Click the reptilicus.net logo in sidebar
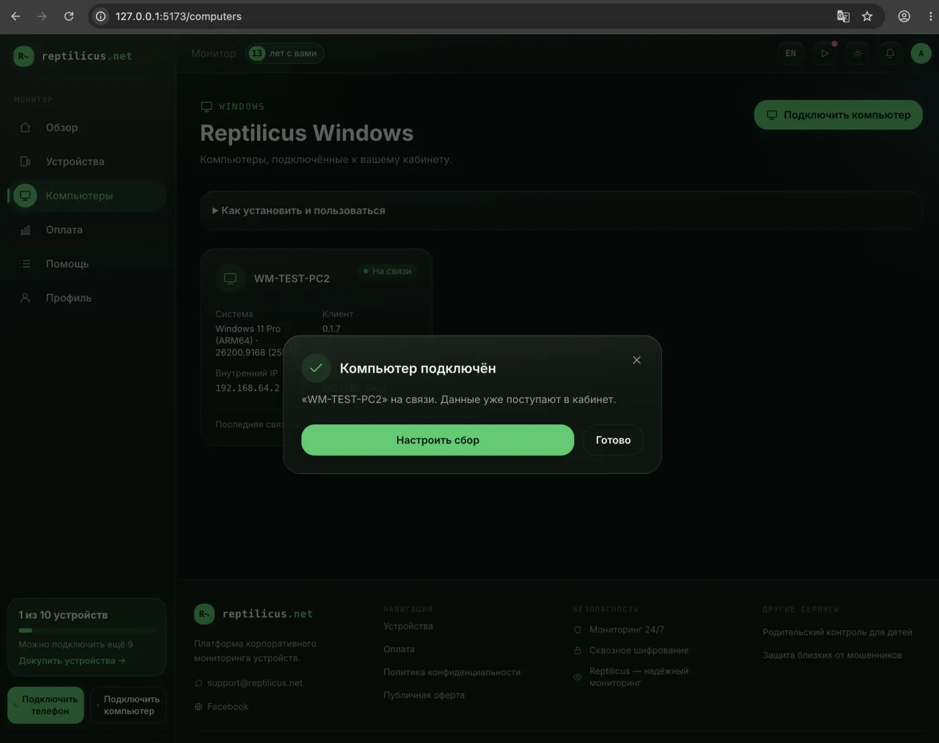 click(72, 56)
